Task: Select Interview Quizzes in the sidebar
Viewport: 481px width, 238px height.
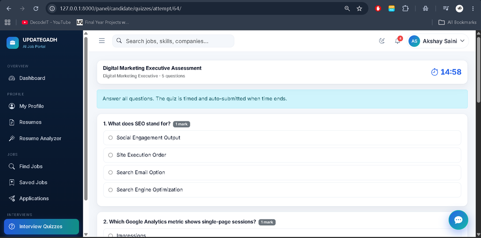Action: coord(41,226)
